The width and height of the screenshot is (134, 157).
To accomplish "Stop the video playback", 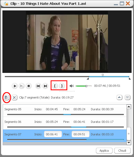I will coord(29,86).
